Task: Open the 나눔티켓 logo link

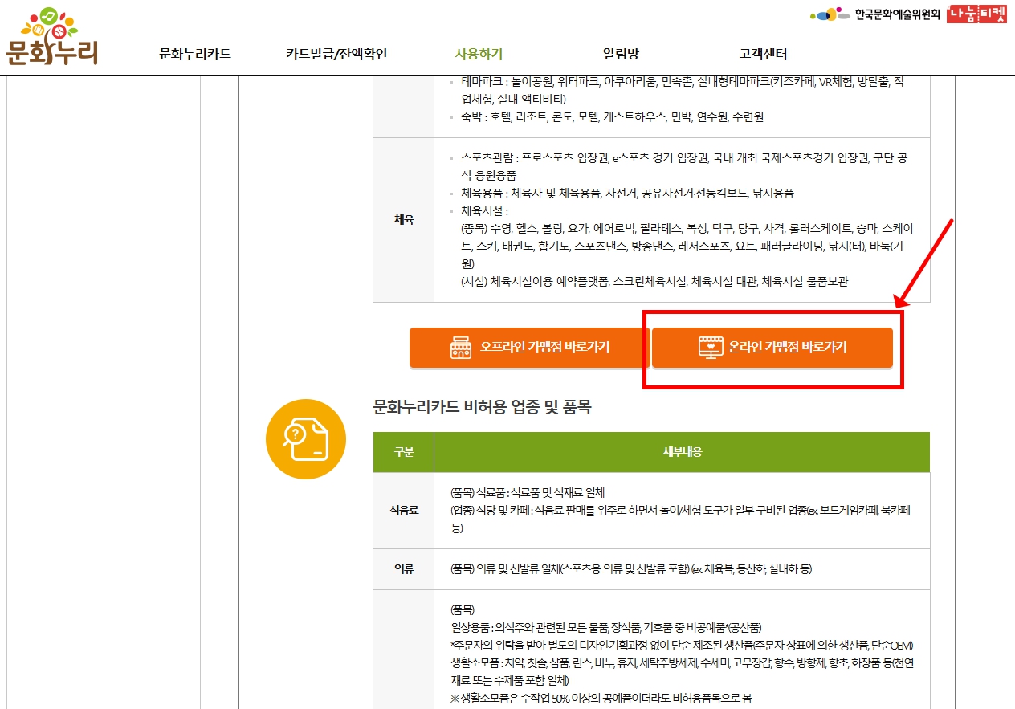Action: 976,14
